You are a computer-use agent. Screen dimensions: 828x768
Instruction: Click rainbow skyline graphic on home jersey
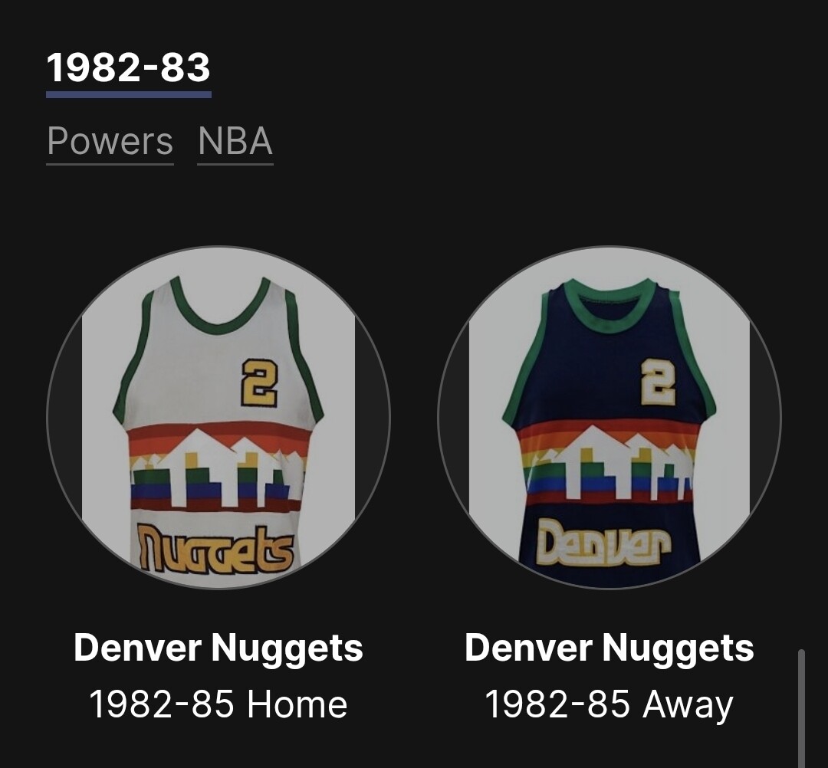(x=218, y=468)
